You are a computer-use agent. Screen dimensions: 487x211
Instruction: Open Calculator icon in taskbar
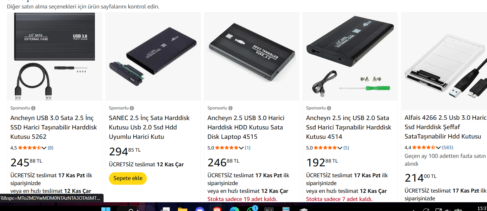[286, 209]
